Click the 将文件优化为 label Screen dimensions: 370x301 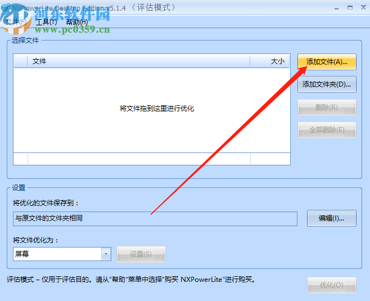[35, 240]
